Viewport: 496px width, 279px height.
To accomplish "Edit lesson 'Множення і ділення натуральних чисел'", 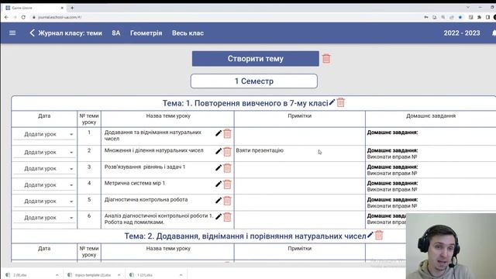I will [x=219, y=152].
